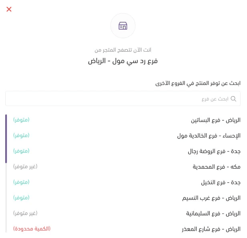Select الرياض - فرع السليمانية branch
This screenshot has width=247, height=238.
click(213, 214)
